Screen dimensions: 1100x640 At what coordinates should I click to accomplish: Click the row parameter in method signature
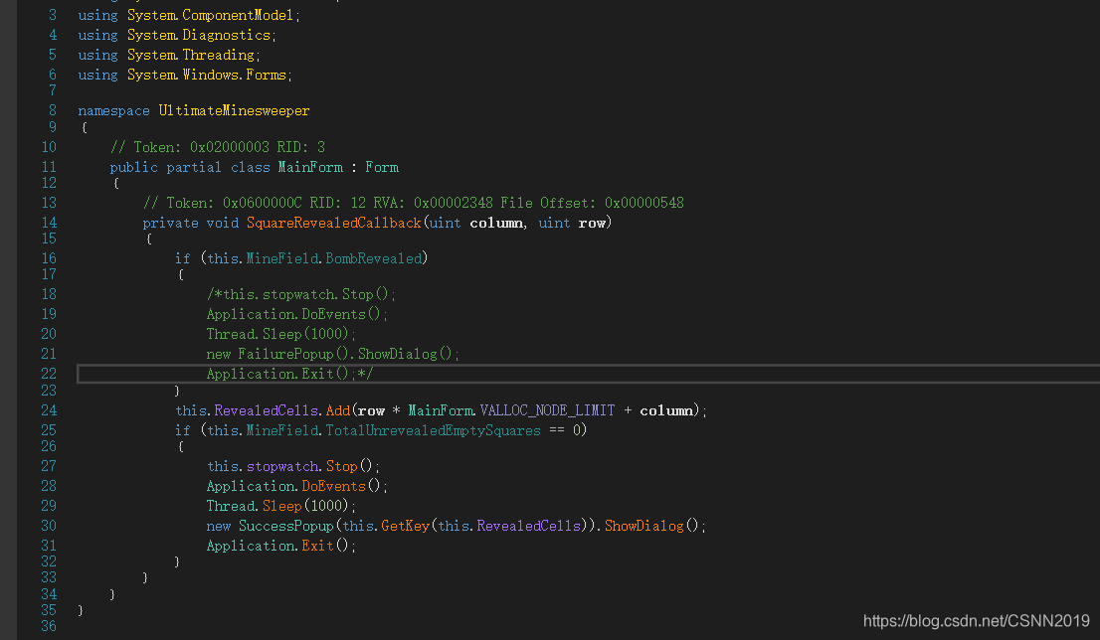coord(592,223)
